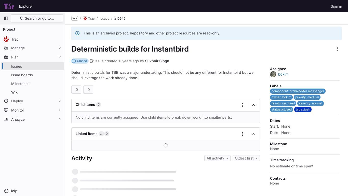Click the issue type icon beside created text

coord(91,61)
